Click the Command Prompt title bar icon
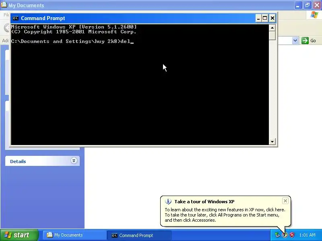Screen dimensions: 322x241 [15, 18]
